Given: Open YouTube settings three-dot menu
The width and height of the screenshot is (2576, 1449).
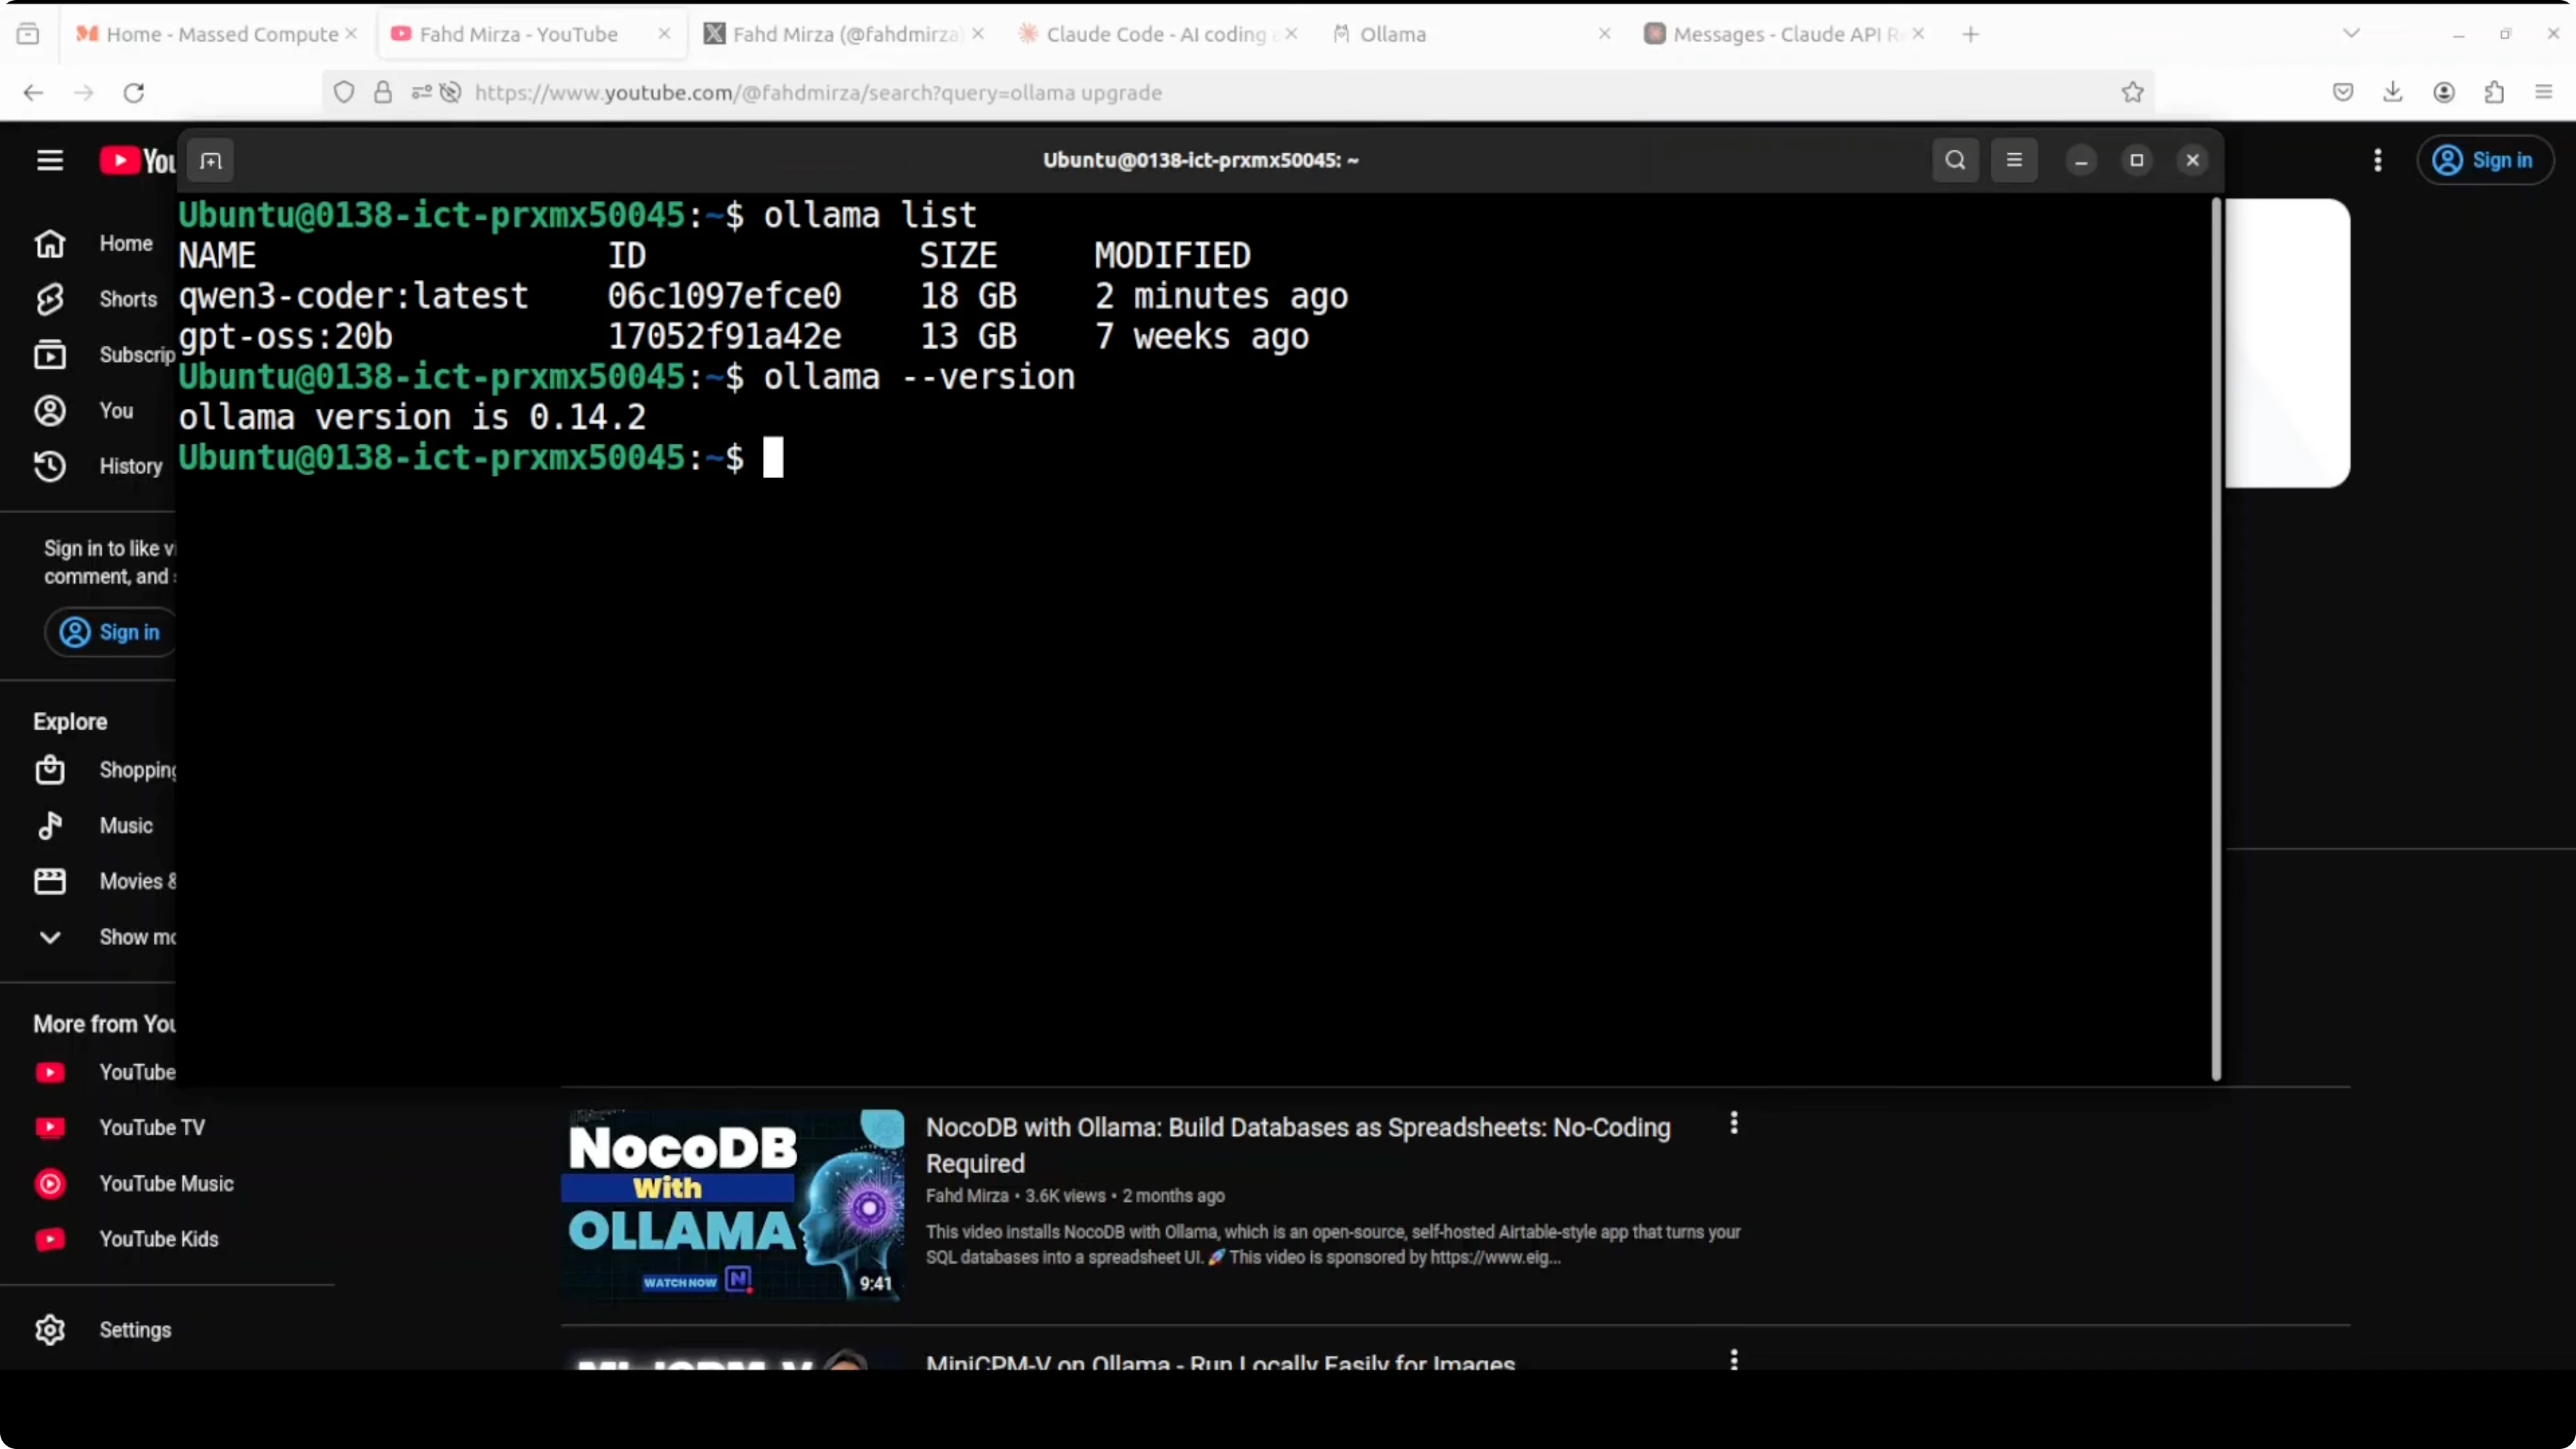Looking at the screenshot, I should point(2378,161).
